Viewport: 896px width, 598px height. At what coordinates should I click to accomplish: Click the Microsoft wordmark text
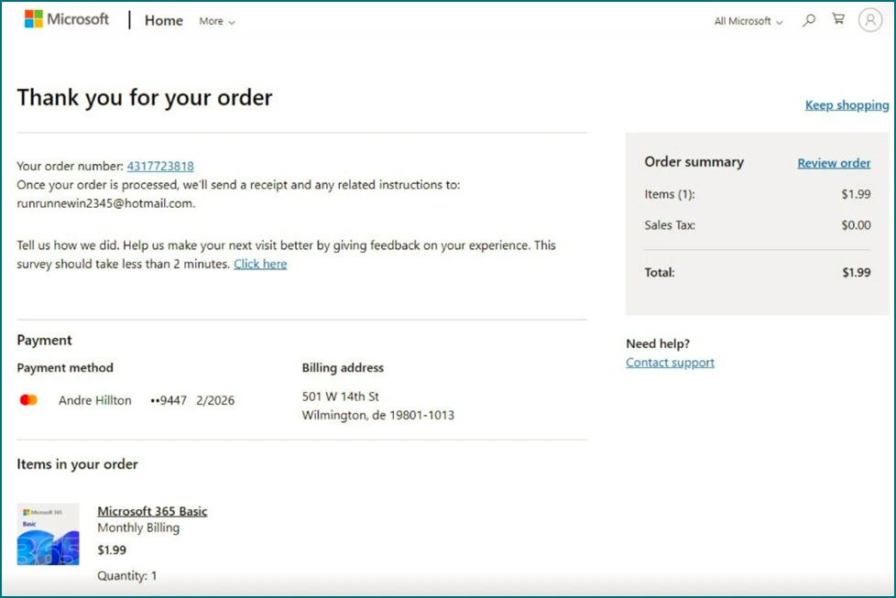point(78,19)
